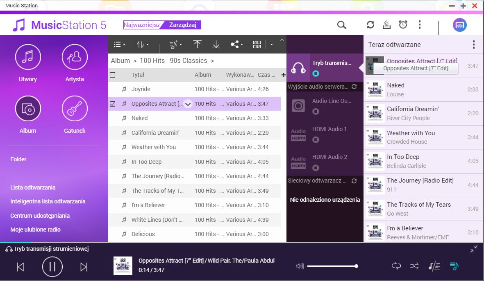Select the California Dreamin' track row
This screenshot has height=281, width=484.
pos(194,133)
